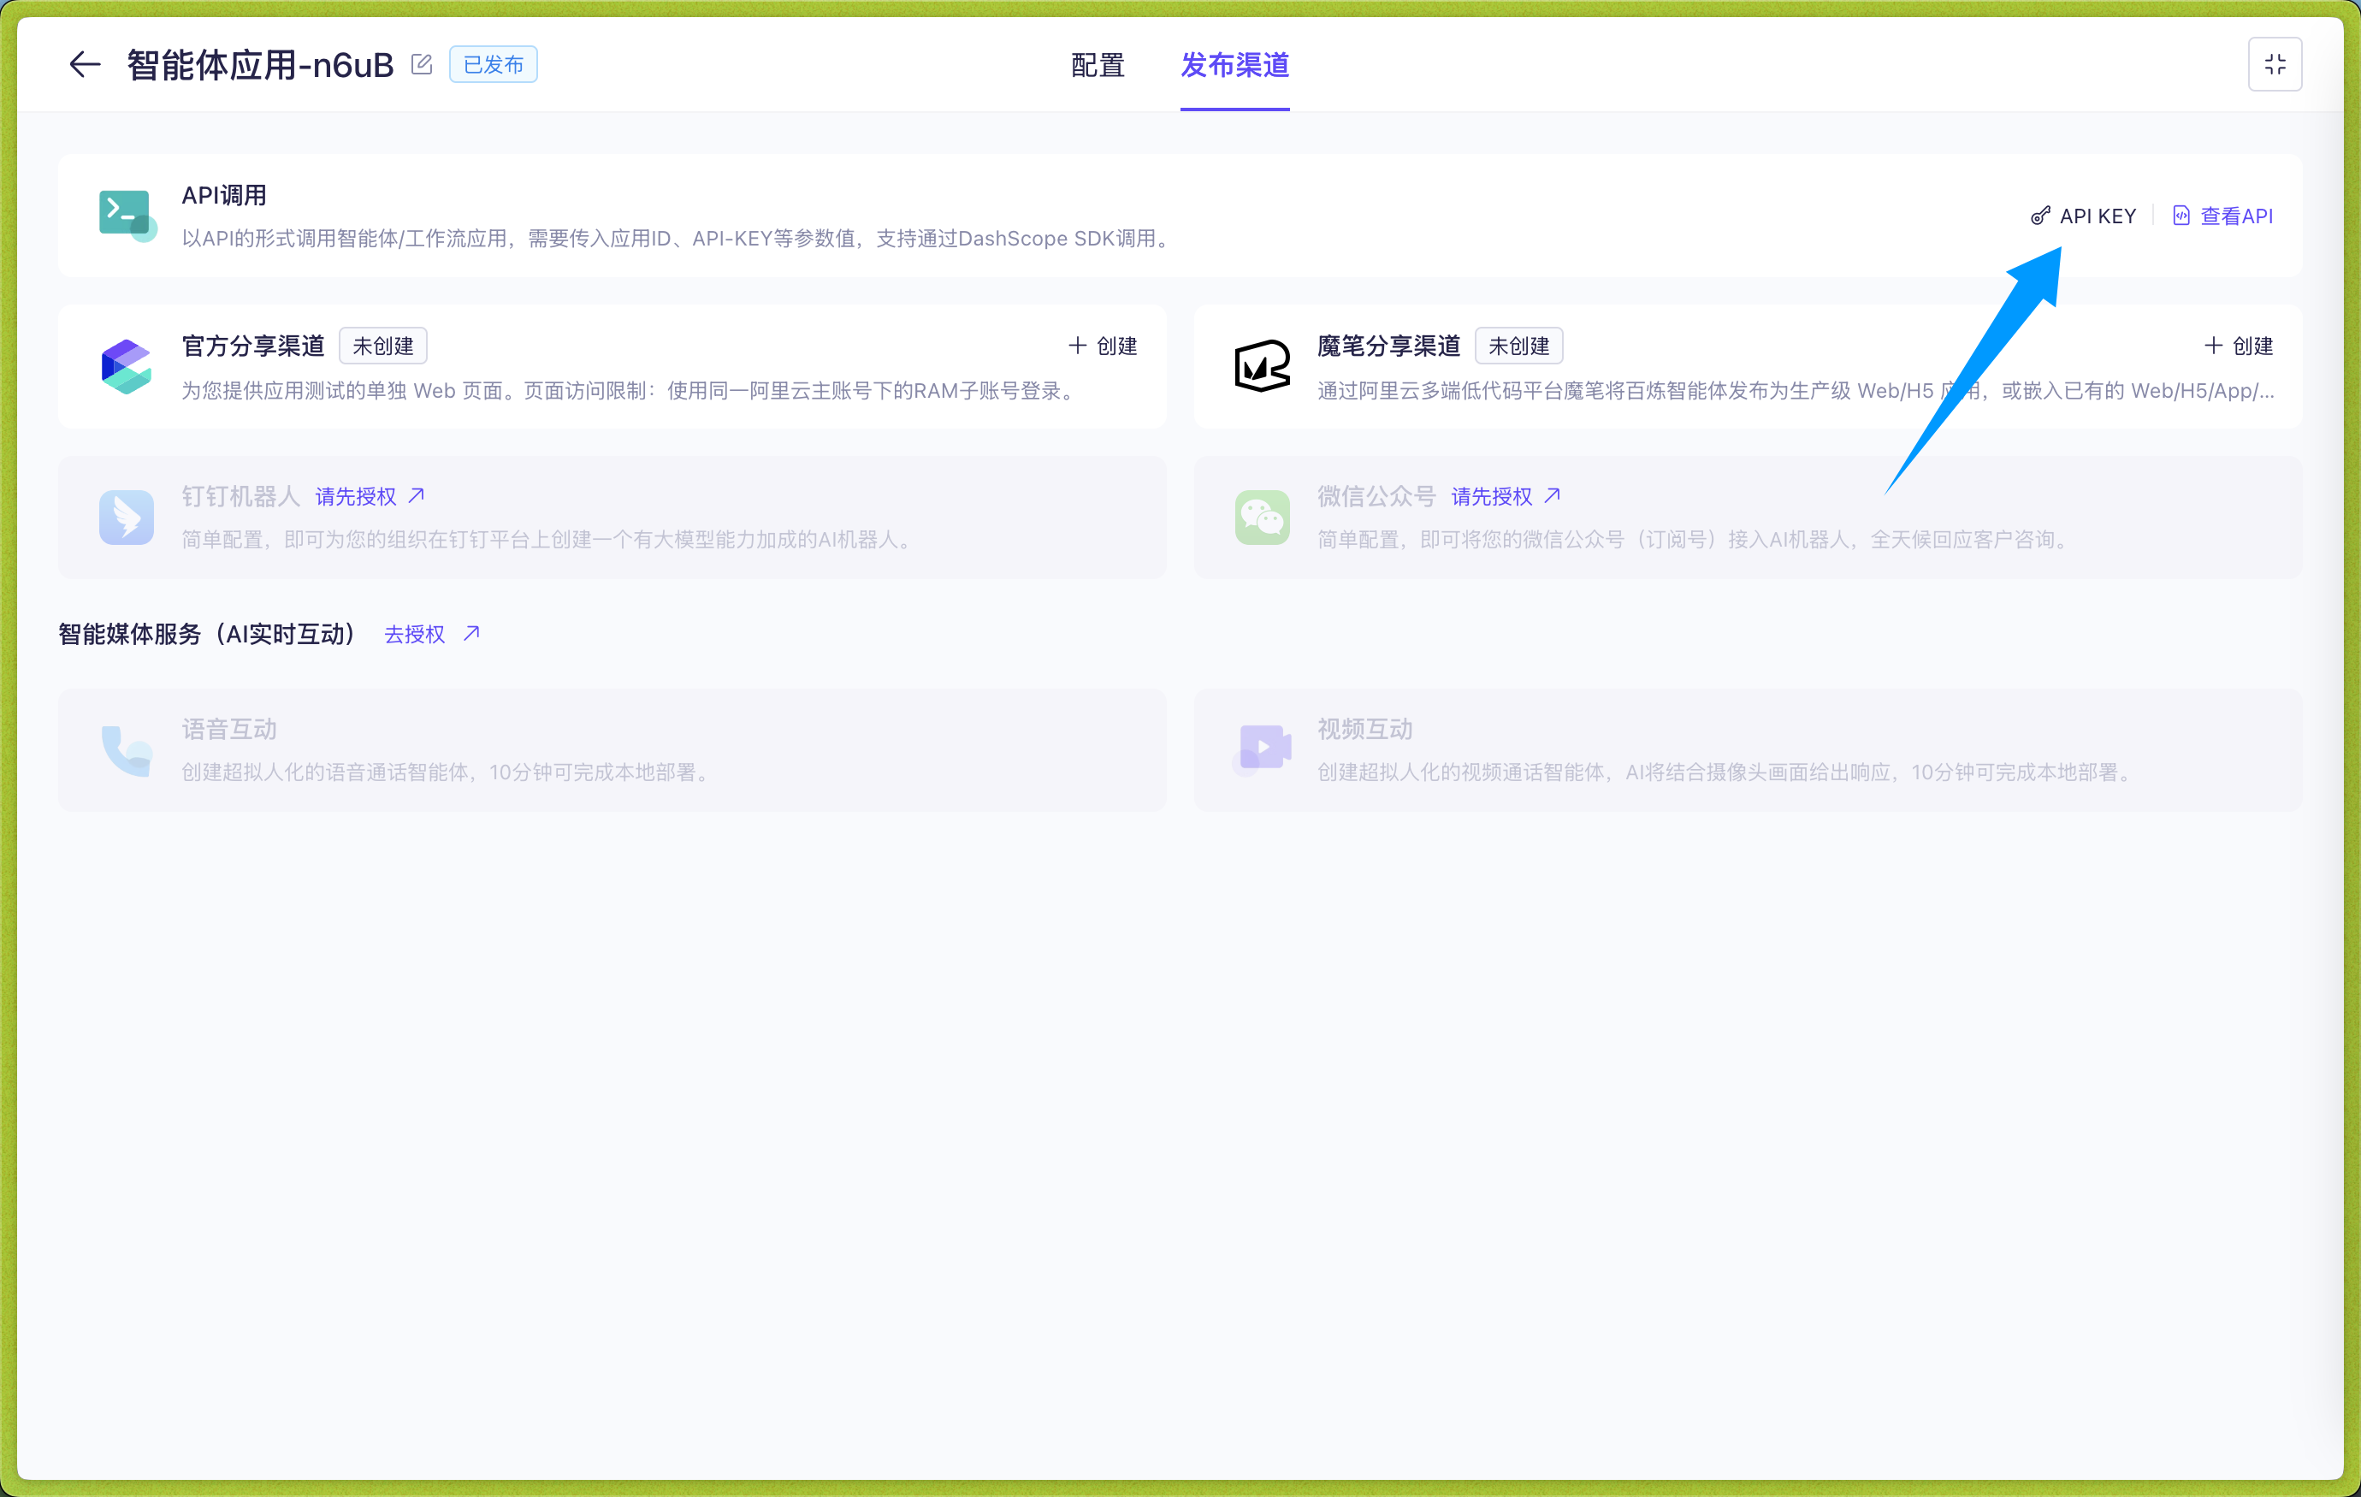2361x1497 pixels.
Task: Click the 微信公众号 WeChat icon
Action: click(1262, 517)
